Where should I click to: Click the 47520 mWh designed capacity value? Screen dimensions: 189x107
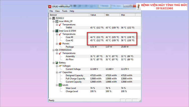point(96,76)
